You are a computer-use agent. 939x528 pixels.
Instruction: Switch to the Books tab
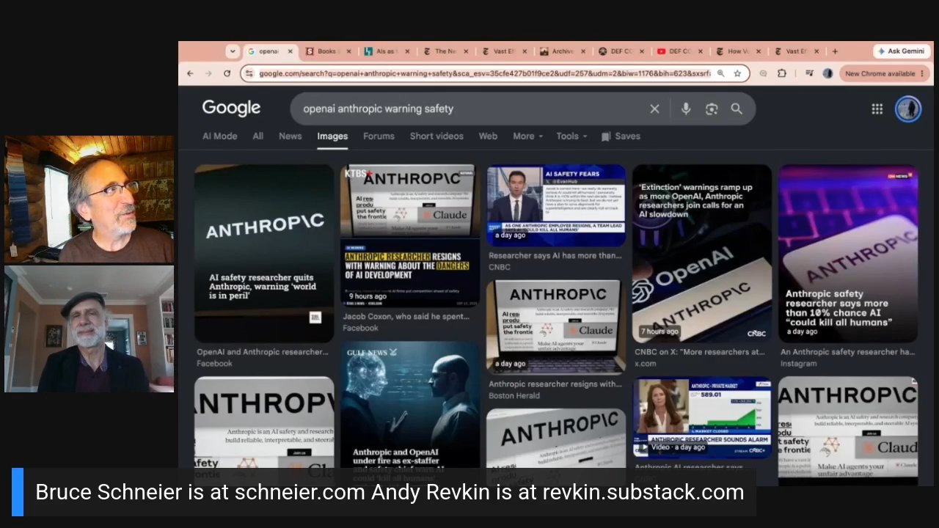coord(329,51)
